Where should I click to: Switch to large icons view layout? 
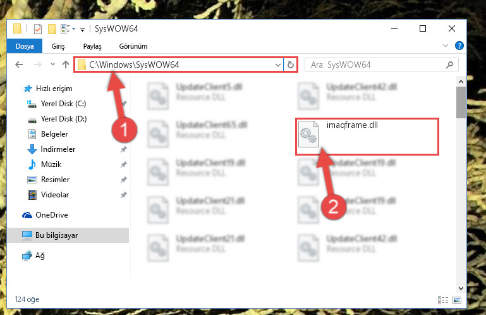coord(457,300)
